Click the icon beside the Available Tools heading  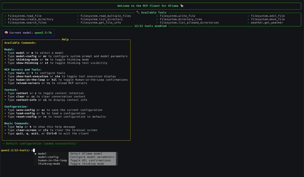[138, 12]
